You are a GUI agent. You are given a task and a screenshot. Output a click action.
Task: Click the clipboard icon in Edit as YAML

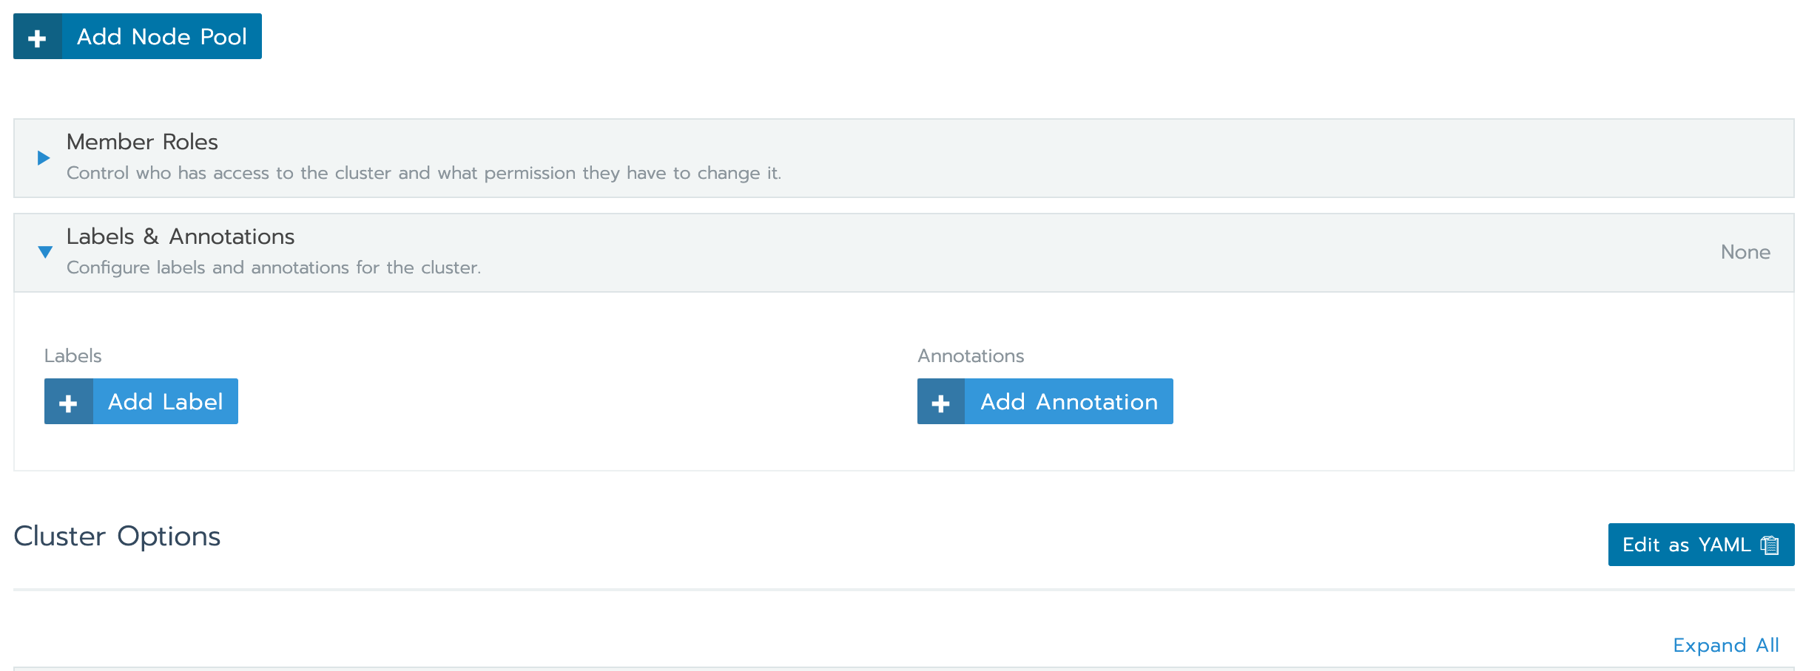point(1770,545)
